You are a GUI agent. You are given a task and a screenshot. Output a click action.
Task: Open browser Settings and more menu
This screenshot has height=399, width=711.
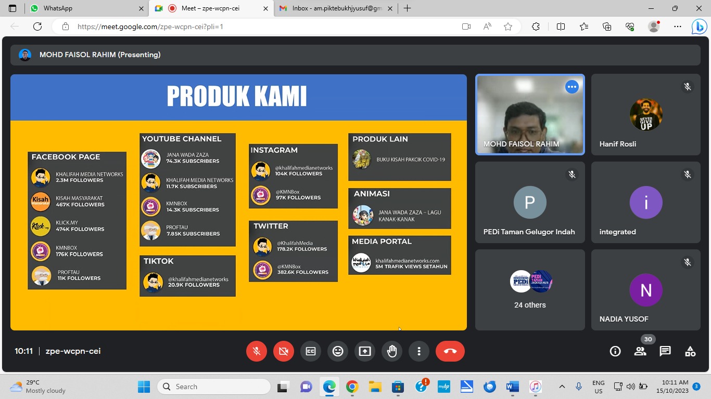coord(677,26)
